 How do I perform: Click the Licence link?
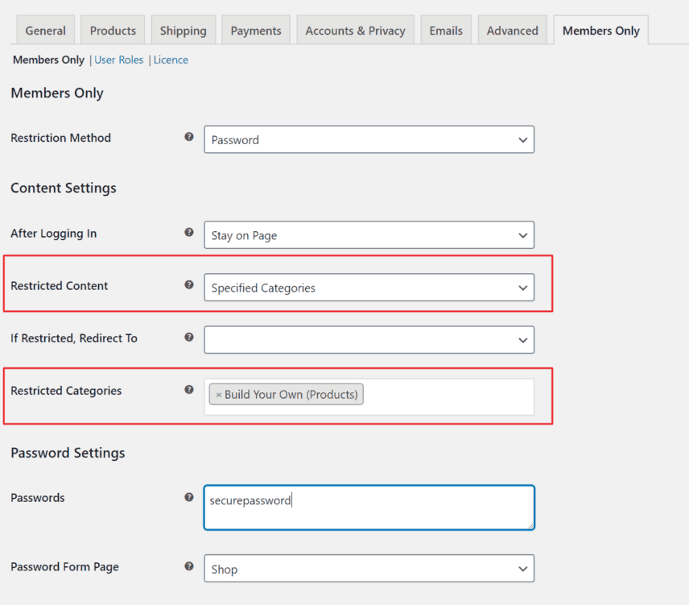point(171,59)
